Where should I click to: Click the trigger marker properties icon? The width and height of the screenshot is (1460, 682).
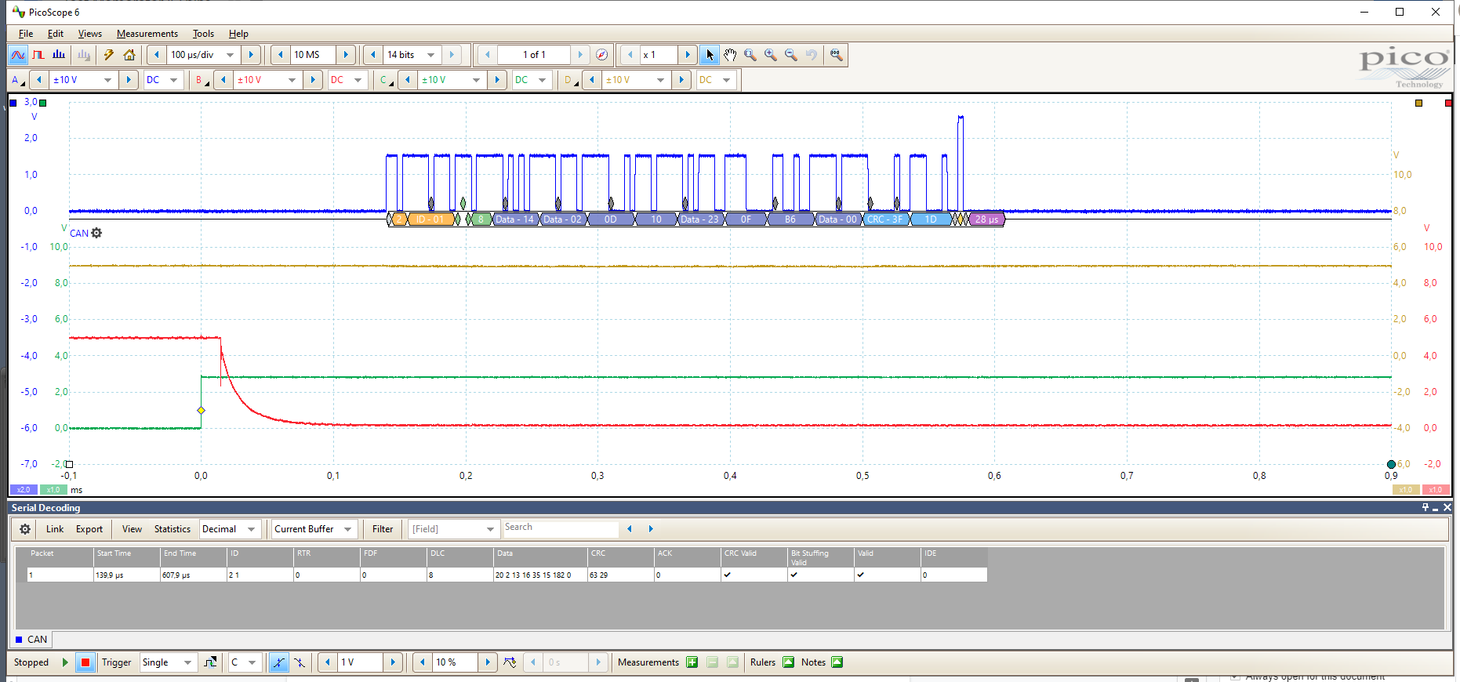510,662
